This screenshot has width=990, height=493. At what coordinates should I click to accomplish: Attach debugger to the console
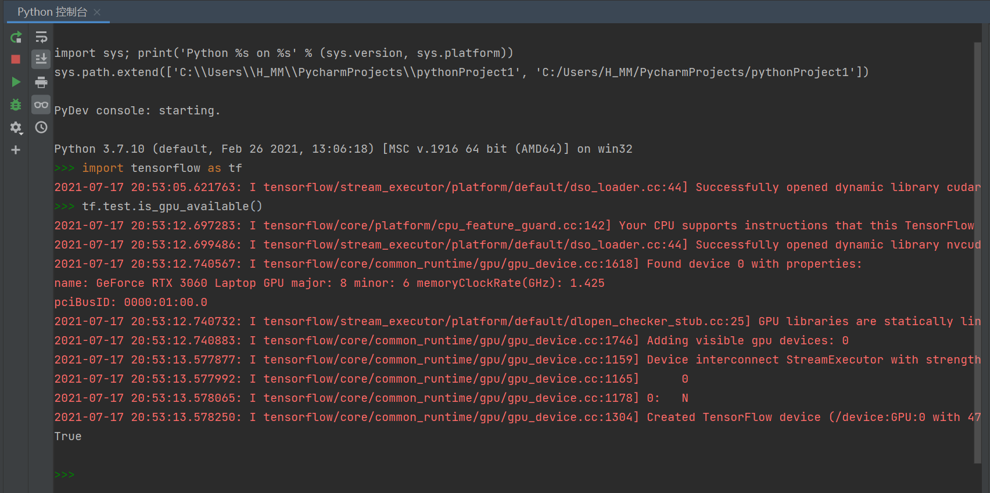[16, 105]
